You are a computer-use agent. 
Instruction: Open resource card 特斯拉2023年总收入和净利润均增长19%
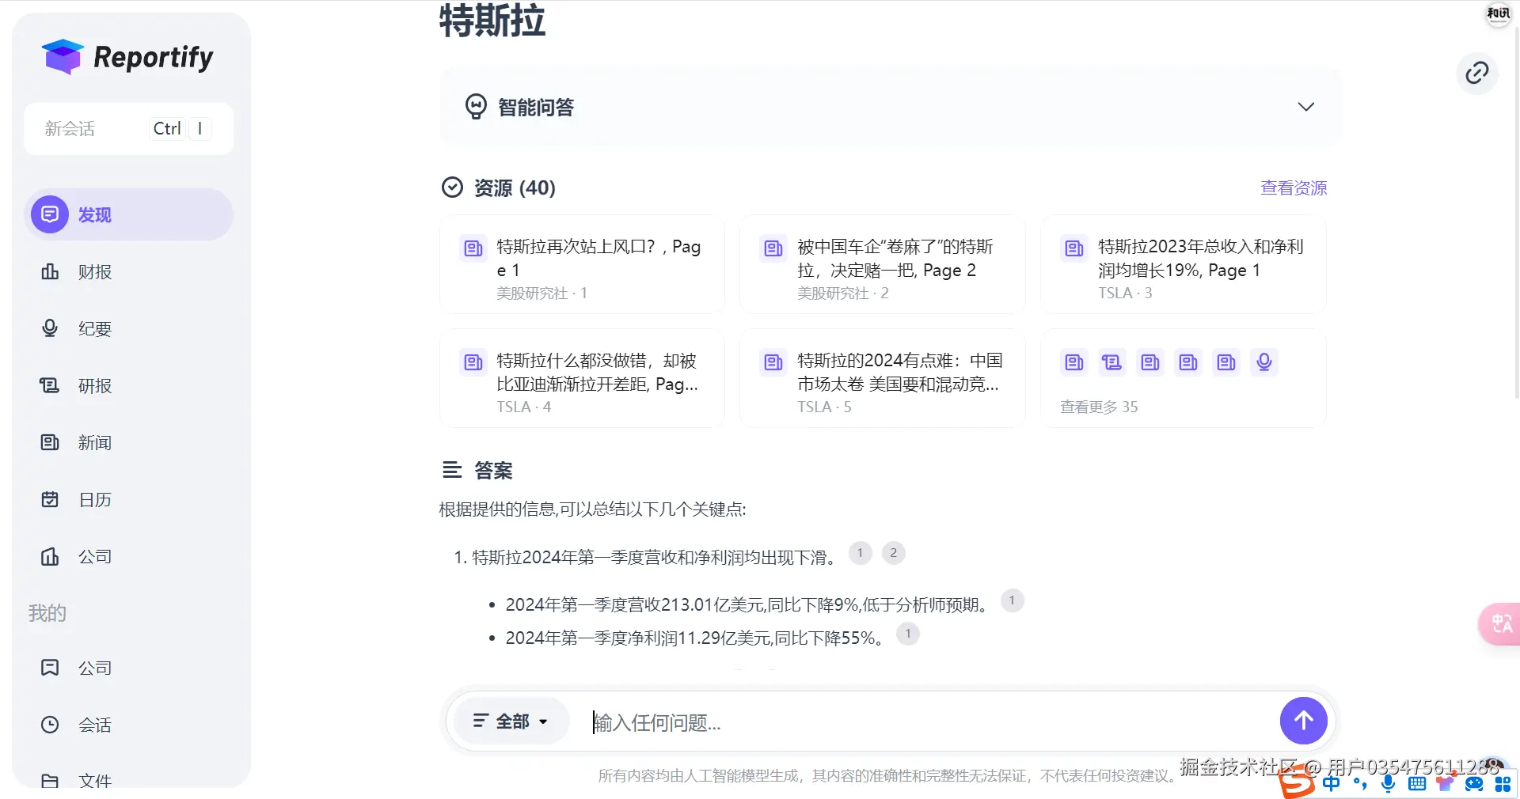(x=1184, y=265)
